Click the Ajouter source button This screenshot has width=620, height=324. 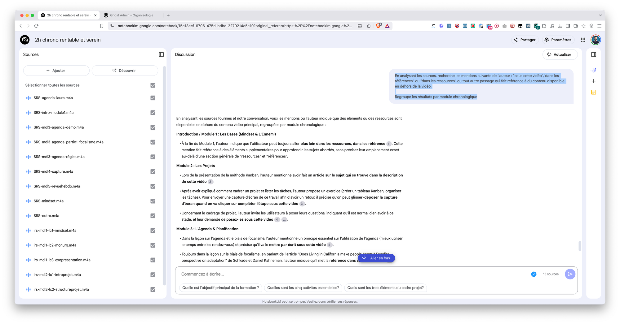(x=56, y=71)
